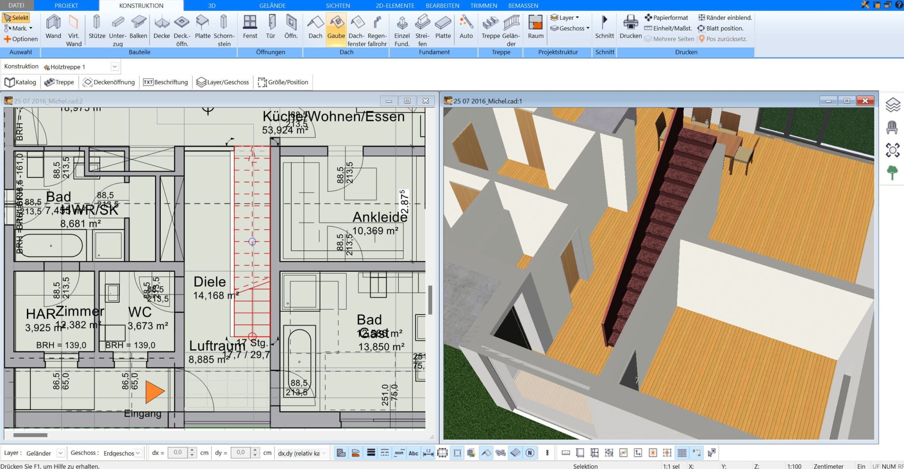Choose the Virt. Wand tool
The width and height of the screenshot is (904, 469).
(74, 30)
